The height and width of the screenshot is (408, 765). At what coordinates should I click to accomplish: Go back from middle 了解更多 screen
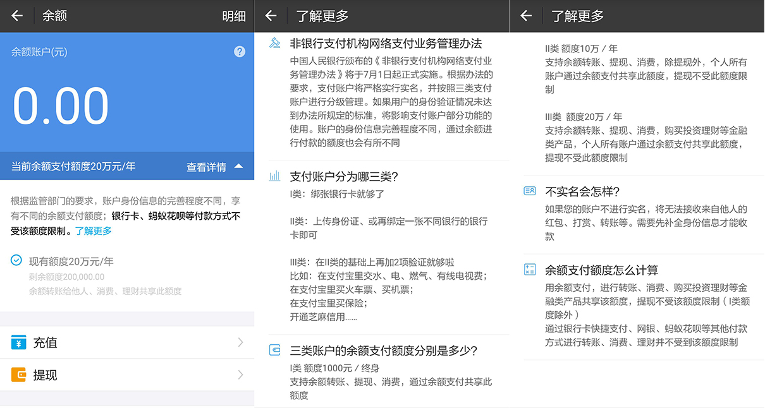(x=271, y=16)
